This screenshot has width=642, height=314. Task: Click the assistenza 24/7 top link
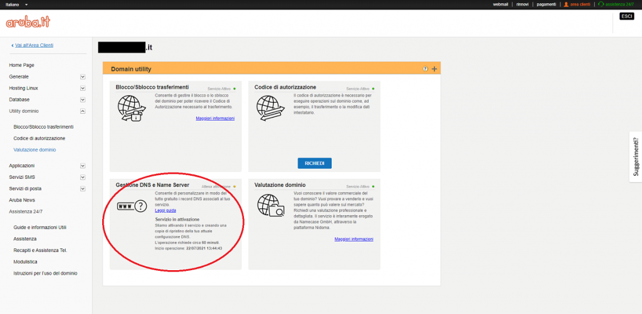pyautogui.click(x=619, y=4)
